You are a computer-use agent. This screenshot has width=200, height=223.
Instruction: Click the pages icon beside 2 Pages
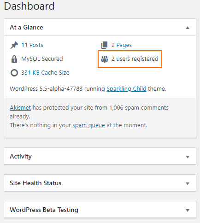104,45
